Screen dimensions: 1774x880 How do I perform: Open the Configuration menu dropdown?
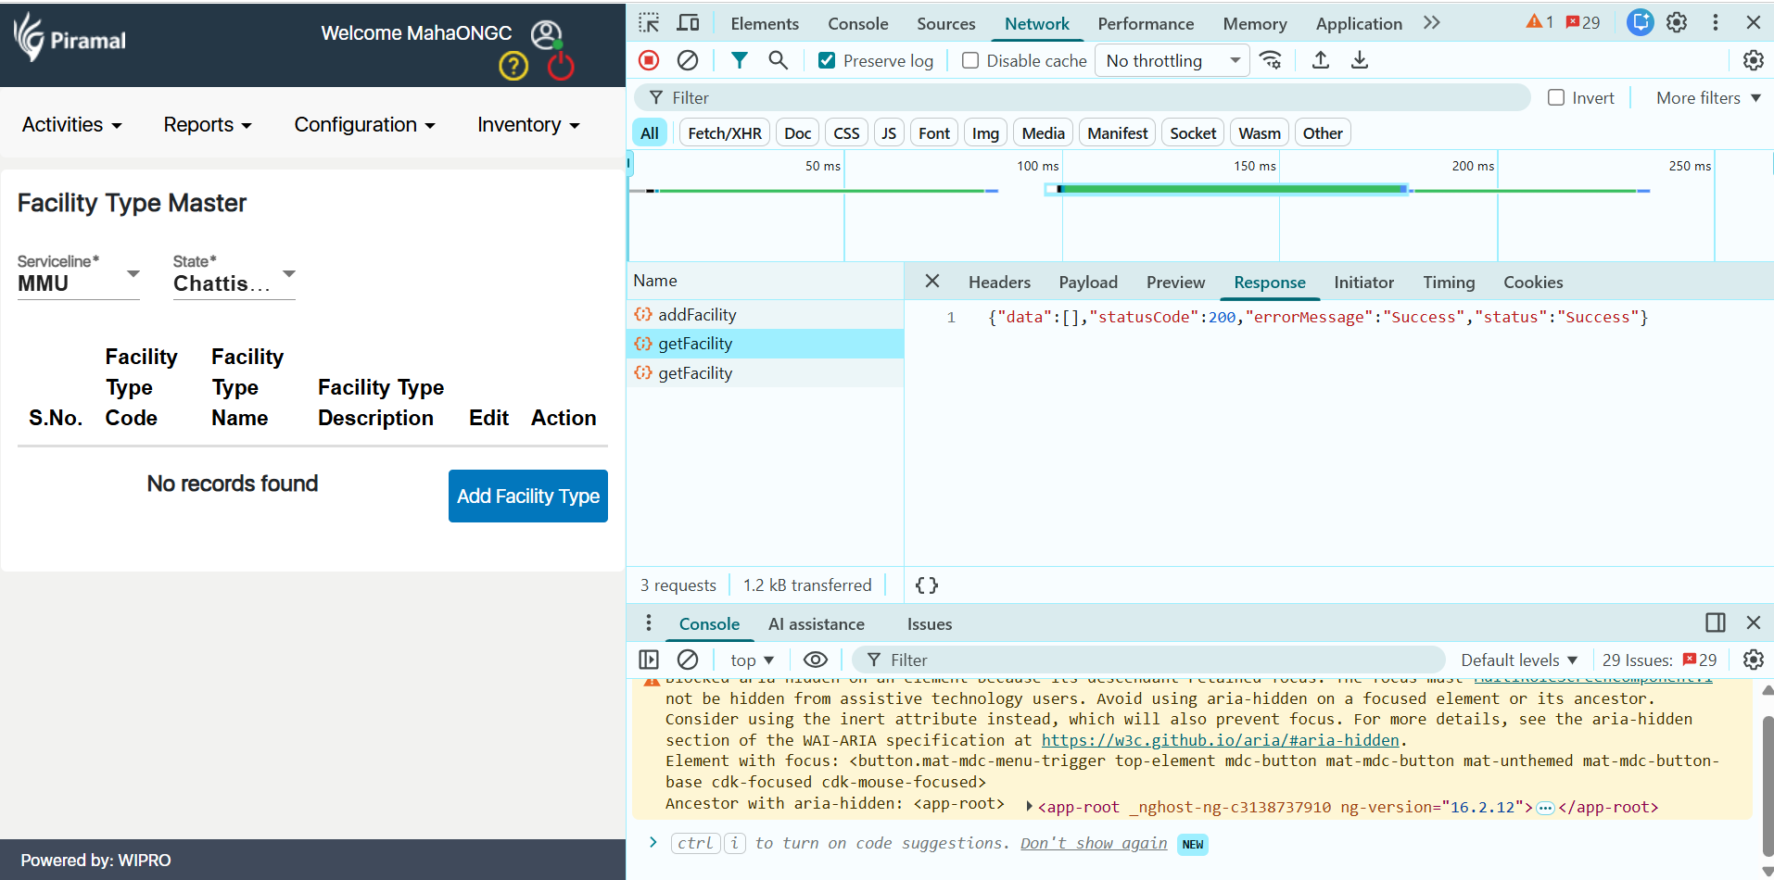[x=364, y=125]
